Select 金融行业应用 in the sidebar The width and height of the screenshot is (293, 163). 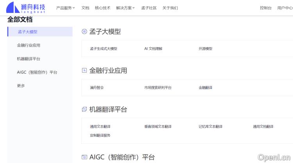coord(29,45)
